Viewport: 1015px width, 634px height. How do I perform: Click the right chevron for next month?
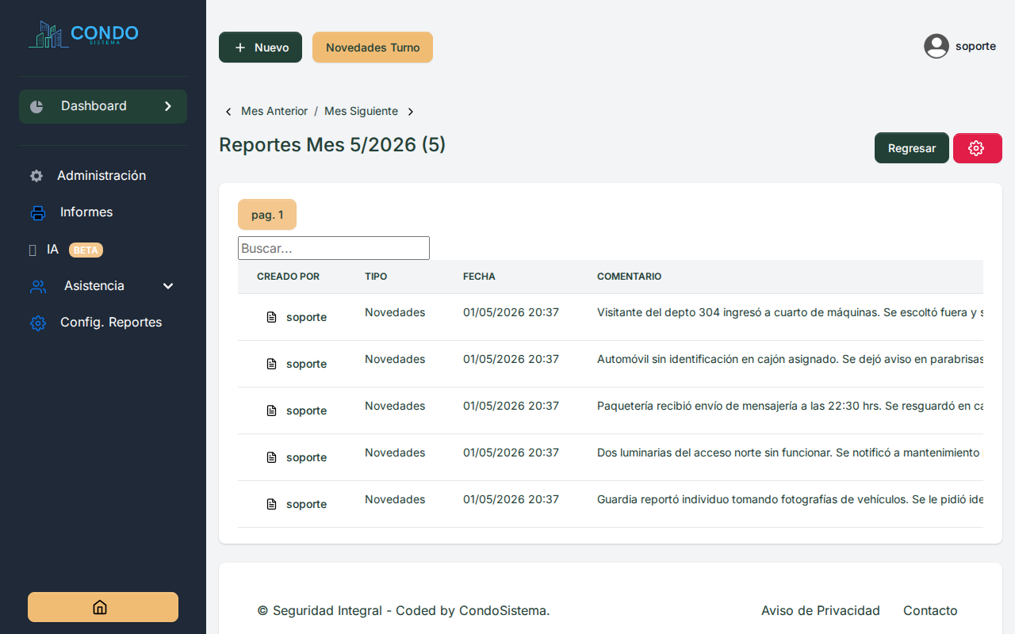tap(411, 112)
